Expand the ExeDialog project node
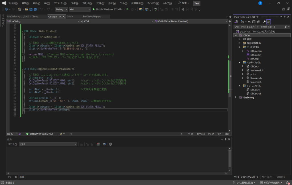Screen dimensions: 292x185 click(236, 97)
